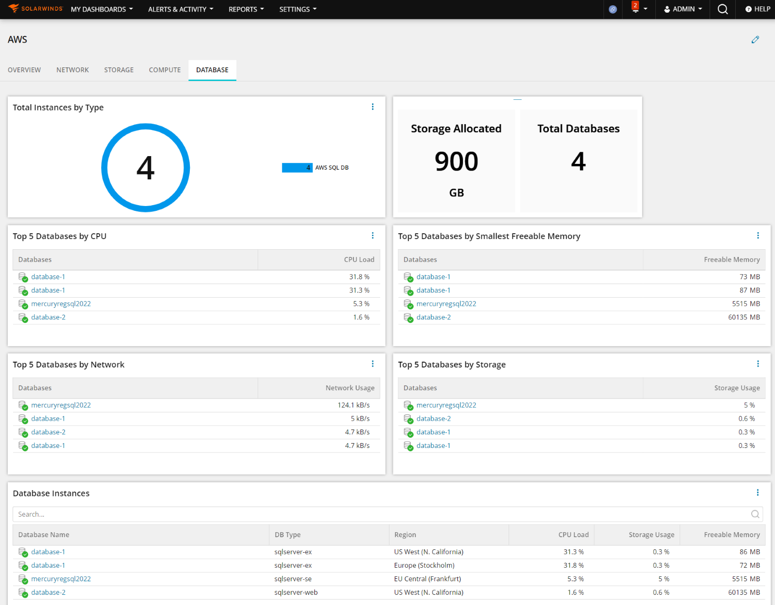Switch to the Network tab

[73, 70]
